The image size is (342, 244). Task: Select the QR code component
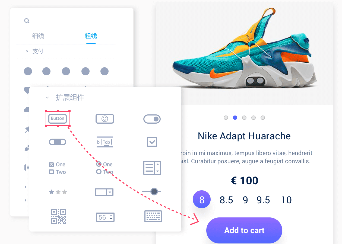[59, 216]
